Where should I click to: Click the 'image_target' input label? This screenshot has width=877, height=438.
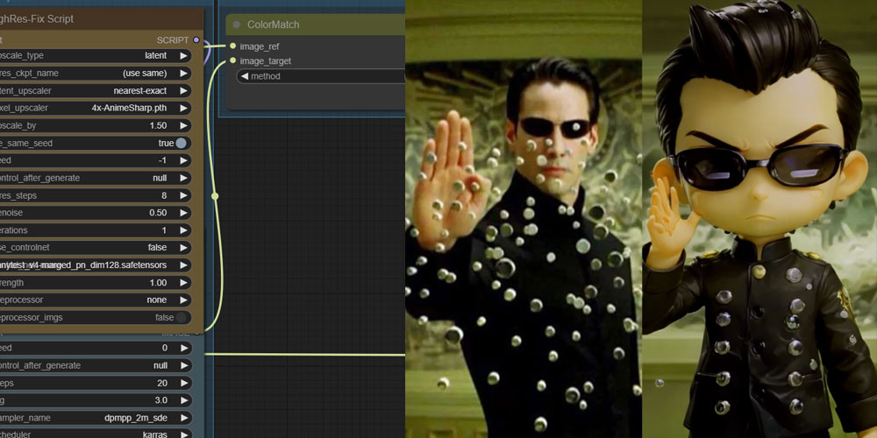[x=266, y=61]
